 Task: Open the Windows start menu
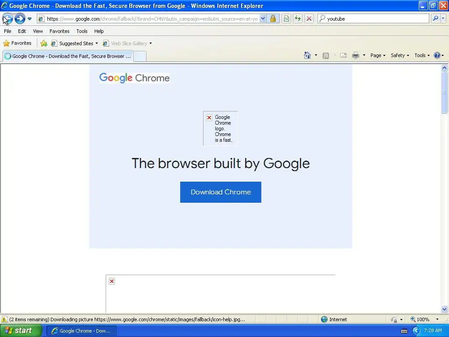pyautogui.click(x=20, y=331)
